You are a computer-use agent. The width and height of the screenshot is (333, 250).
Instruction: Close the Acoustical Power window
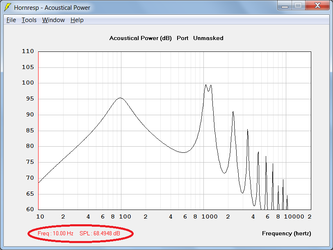[x=317, y=6]
